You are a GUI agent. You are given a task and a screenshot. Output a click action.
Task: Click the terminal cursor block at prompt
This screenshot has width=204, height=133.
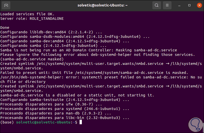click(81, 122)
